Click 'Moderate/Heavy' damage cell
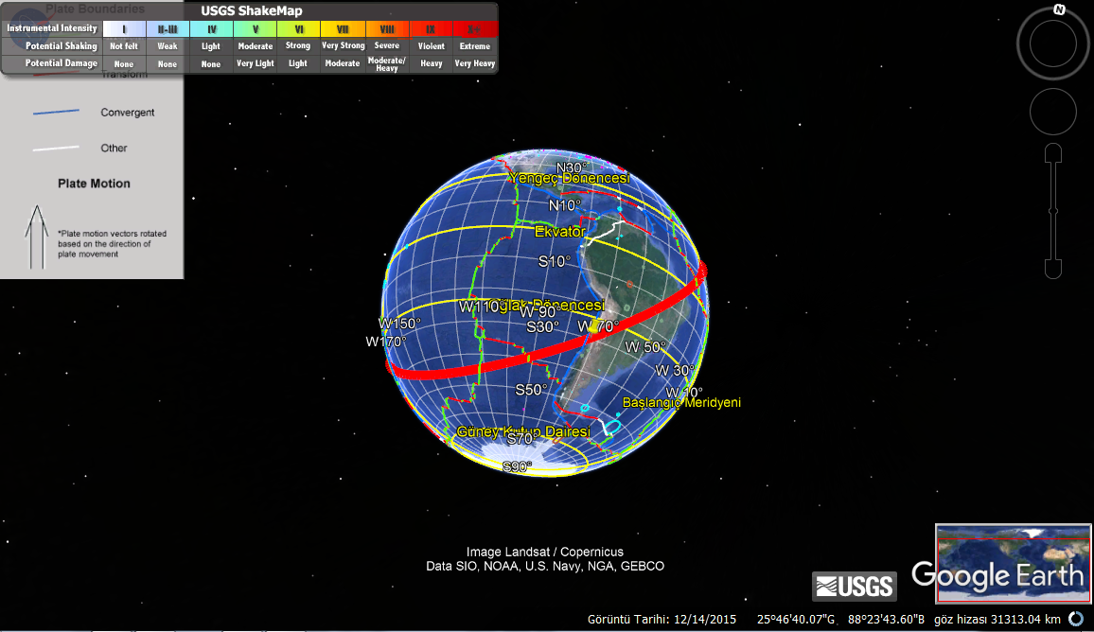Screen dimensions: 1094x632 pos(386,64)
